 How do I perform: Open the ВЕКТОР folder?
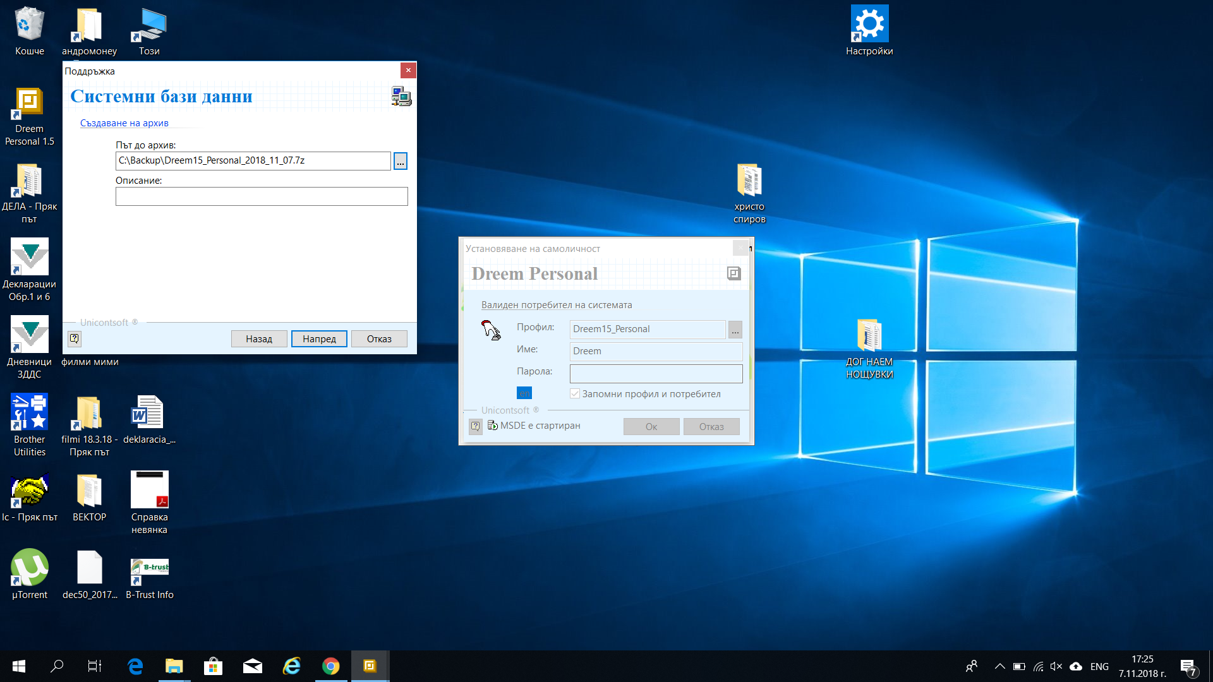(x=89, y=498)
